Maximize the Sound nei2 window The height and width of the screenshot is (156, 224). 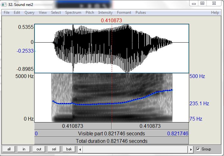pyautogui.click(x=202, y=3)
